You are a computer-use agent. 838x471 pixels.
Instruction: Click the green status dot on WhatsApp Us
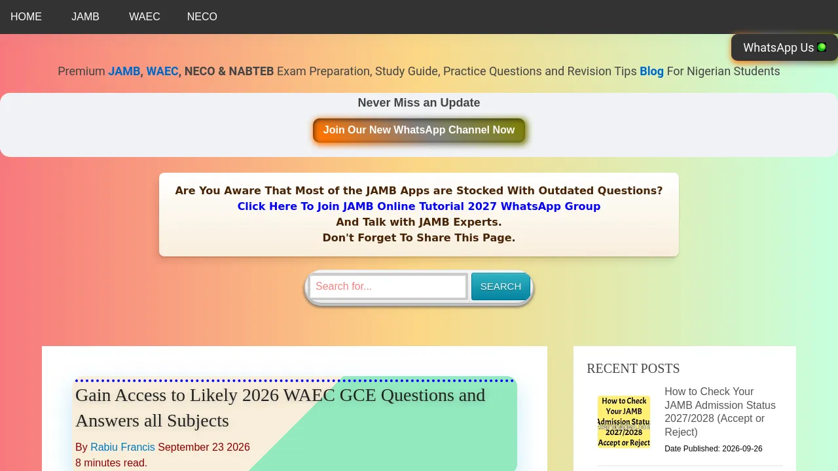pos(822,47)
